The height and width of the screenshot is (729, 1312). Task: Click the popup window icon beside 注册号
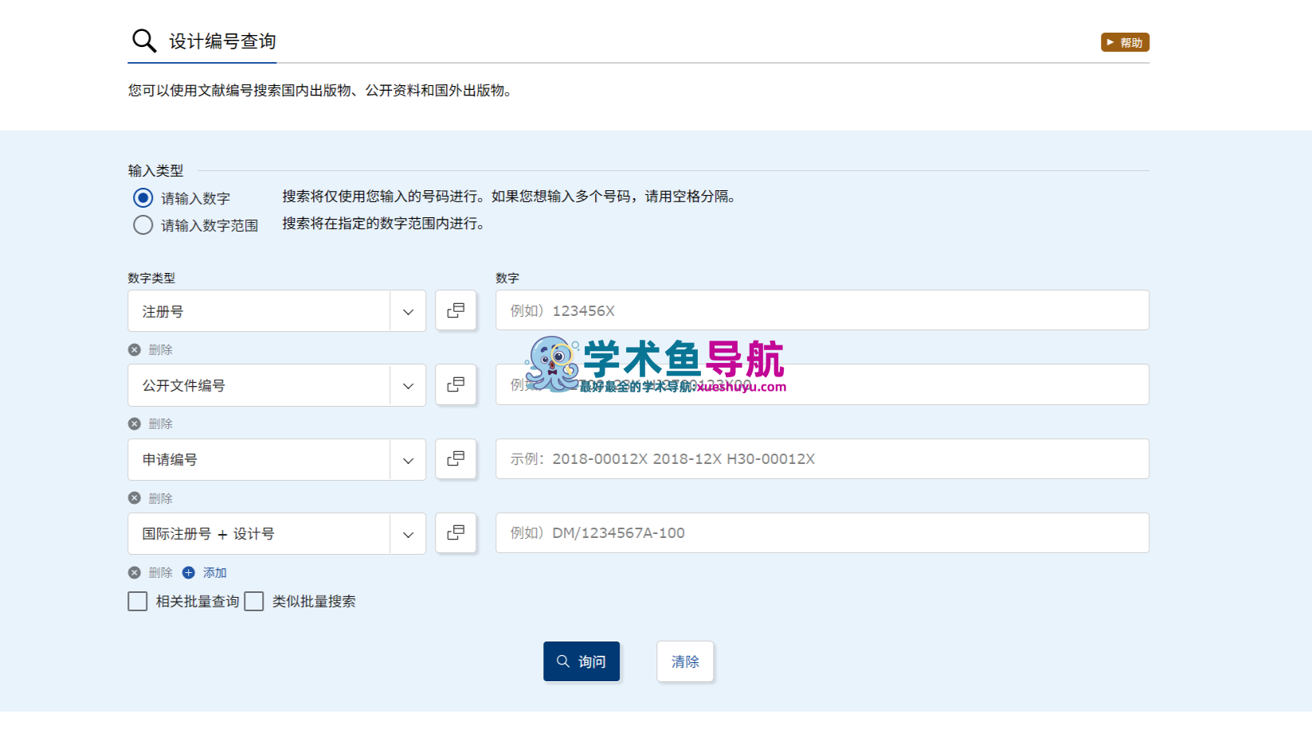(456, 310)
